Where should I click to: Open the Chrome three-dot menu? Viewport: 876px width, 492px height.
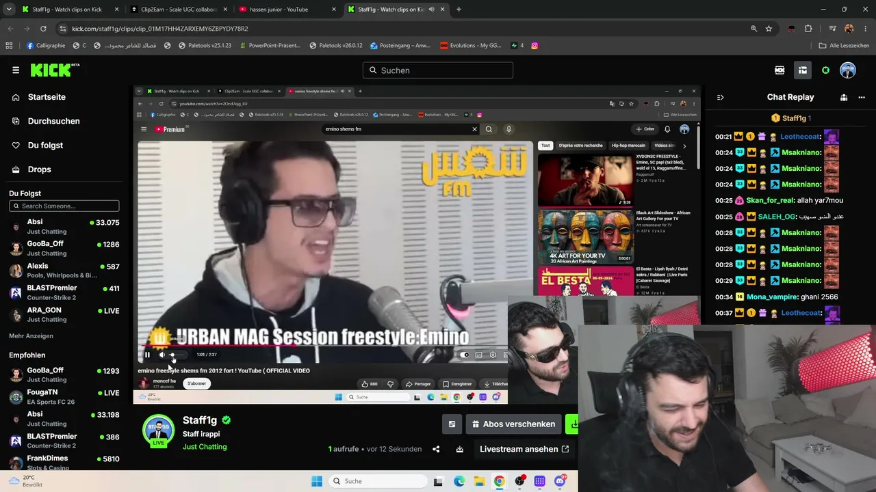click(865, 29)
